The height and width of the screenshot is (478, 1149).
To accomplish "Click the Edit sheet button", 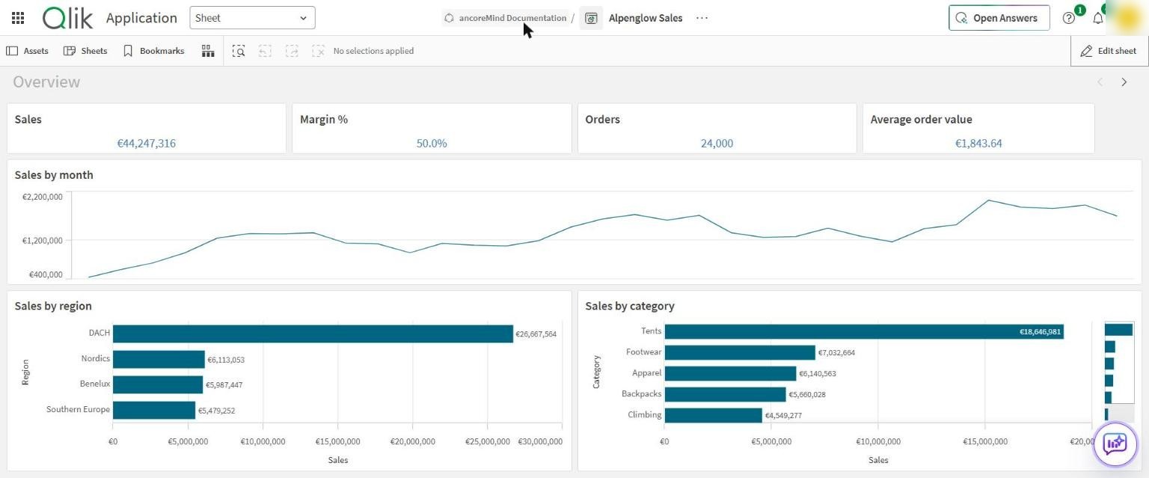I will (1109, 51).
